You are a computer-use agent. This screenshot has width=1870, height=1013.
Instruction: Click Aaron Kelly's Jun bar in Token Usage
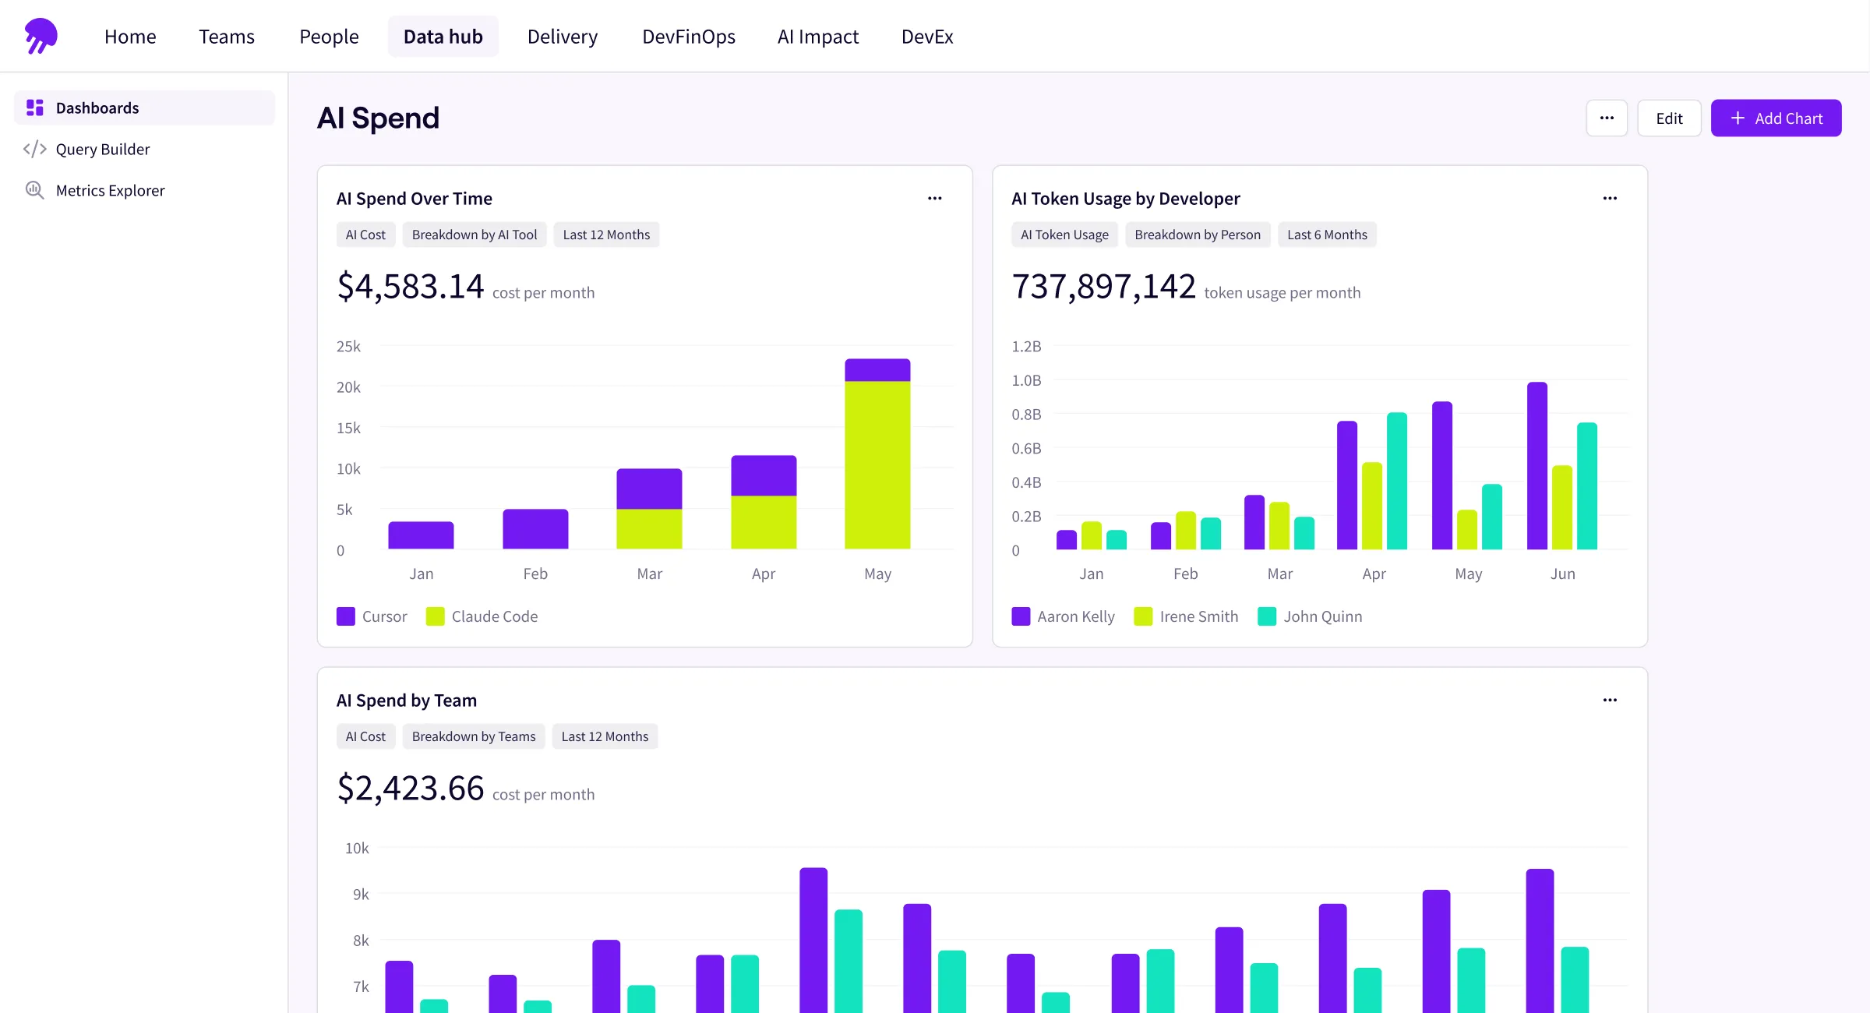pos(1537,466)
